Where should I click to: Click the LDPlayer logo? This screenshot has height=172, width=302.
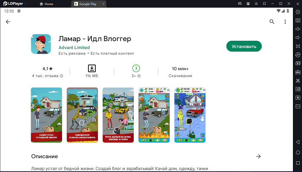point(13,3)
